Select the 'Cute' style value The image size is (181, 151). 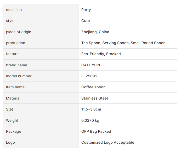point(86,21)
